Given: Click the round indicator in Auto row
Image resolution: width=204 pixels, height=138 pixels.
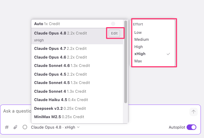Looking at the screenshot, I should coord(113,24).
